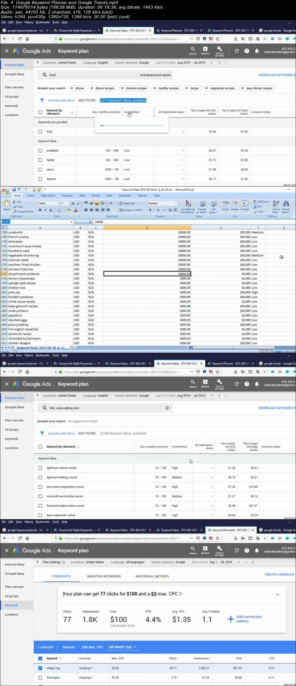Click the Cell Styles icon in Excel
The width and height of the screenshot is (296, 686).
point(213,204)
